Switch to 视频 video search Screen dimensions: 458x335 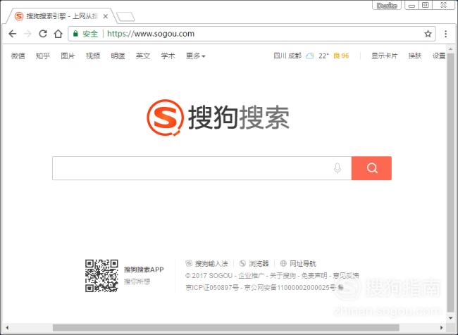(93, 56)
